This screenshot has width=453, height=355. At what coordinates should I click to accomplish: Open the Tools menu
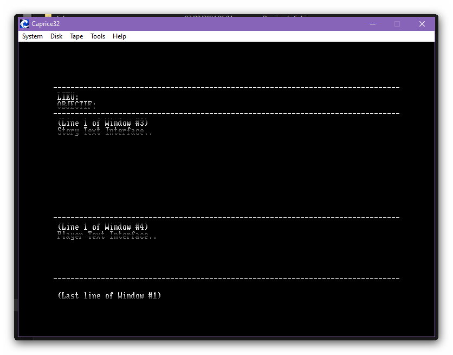98,36
